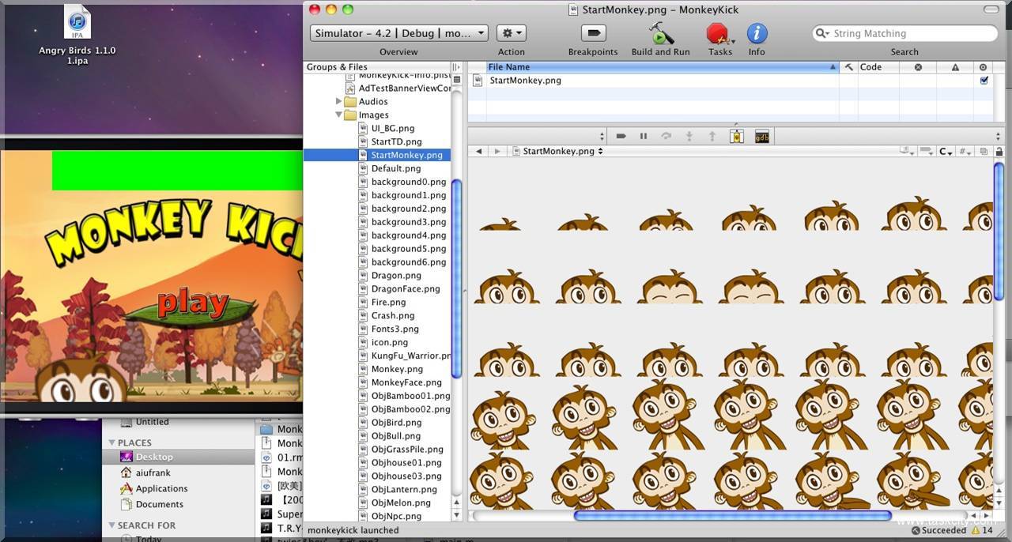Go forward in editor file history
This screenshot has width=1012, height=542.
click(497, 151)
